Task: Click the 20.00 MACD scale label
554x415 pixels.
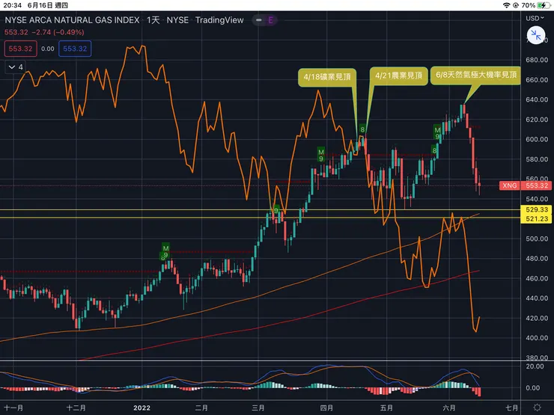Action: click(x=535, y=366)
